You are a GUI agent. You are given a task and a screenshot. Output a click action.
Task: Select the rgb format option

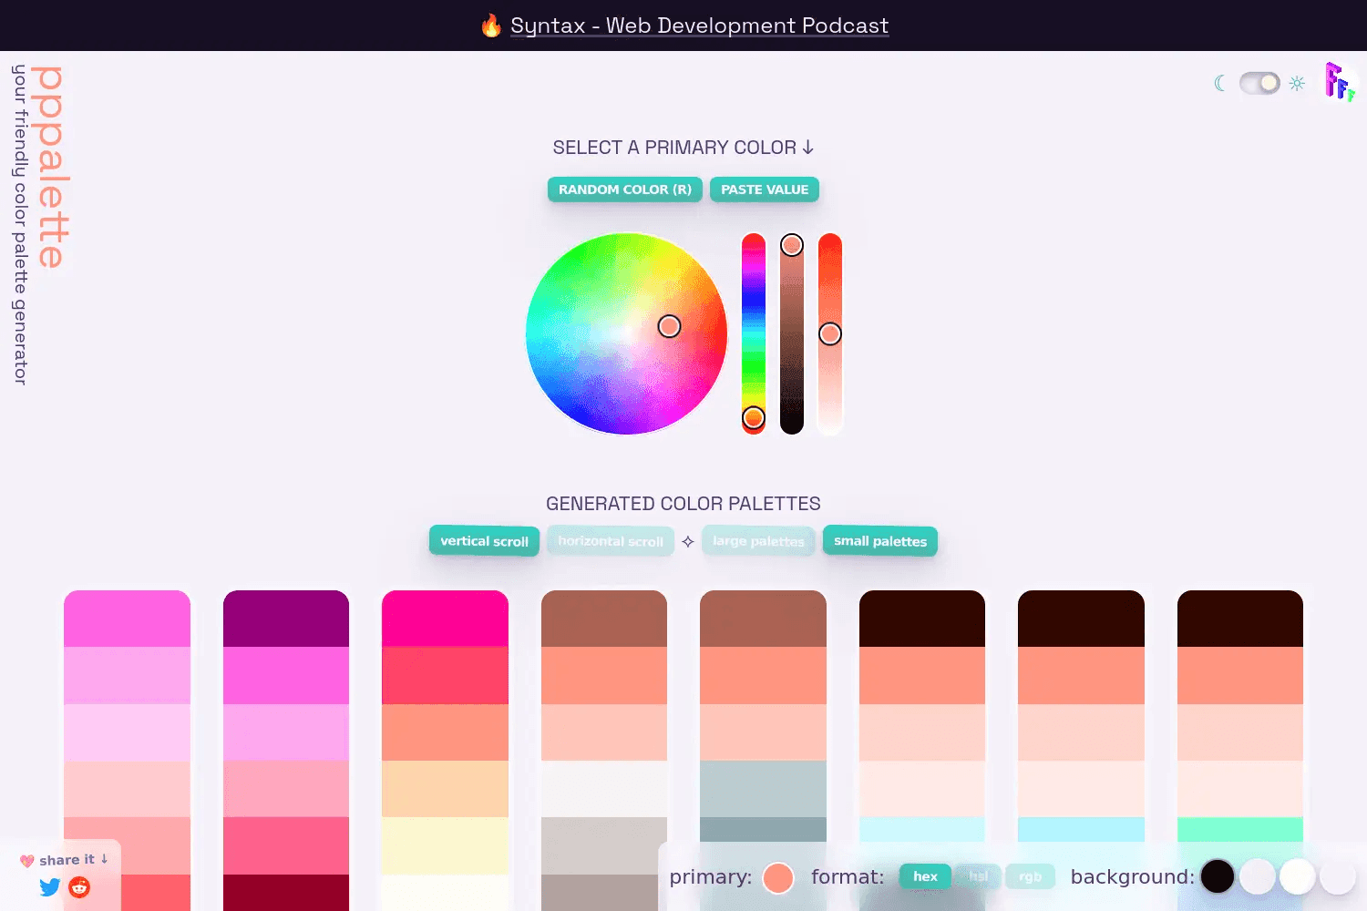(x=1030, y=876)
